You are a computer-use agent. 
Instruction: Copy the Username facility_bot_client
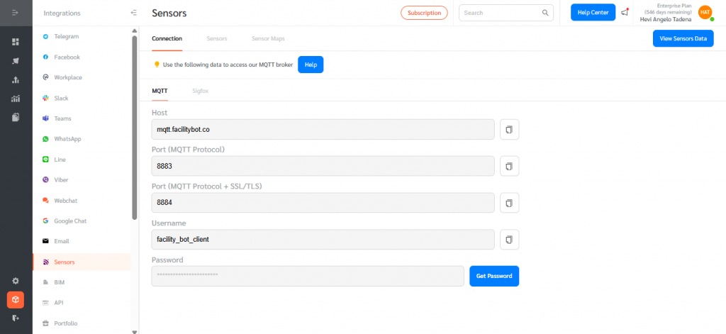[x=509, y=240]
